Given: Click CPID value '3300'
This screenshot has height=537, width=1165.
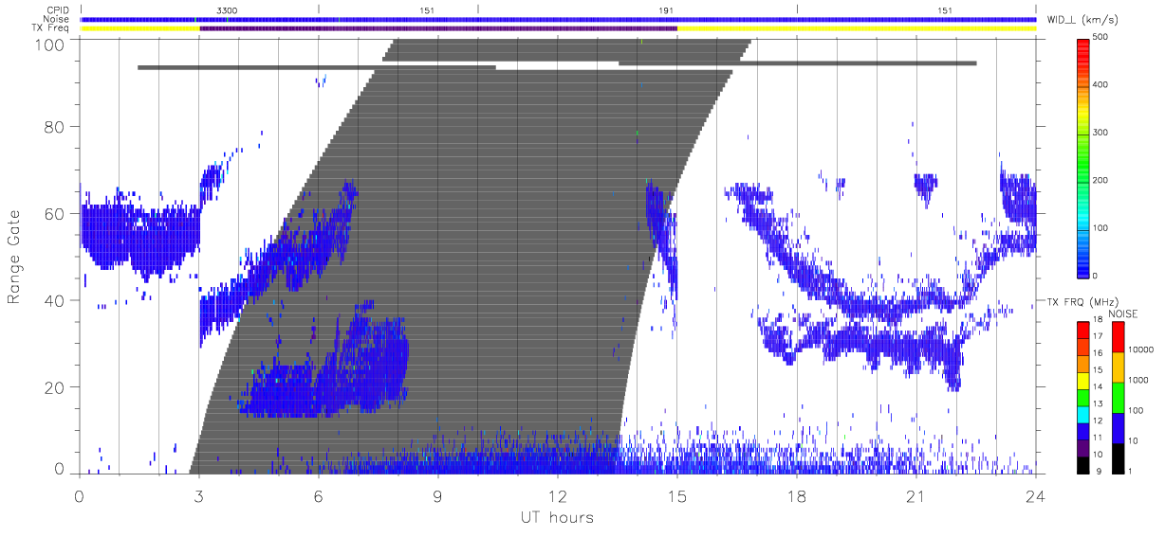Looking at the screenshot, I should (227, 9).
